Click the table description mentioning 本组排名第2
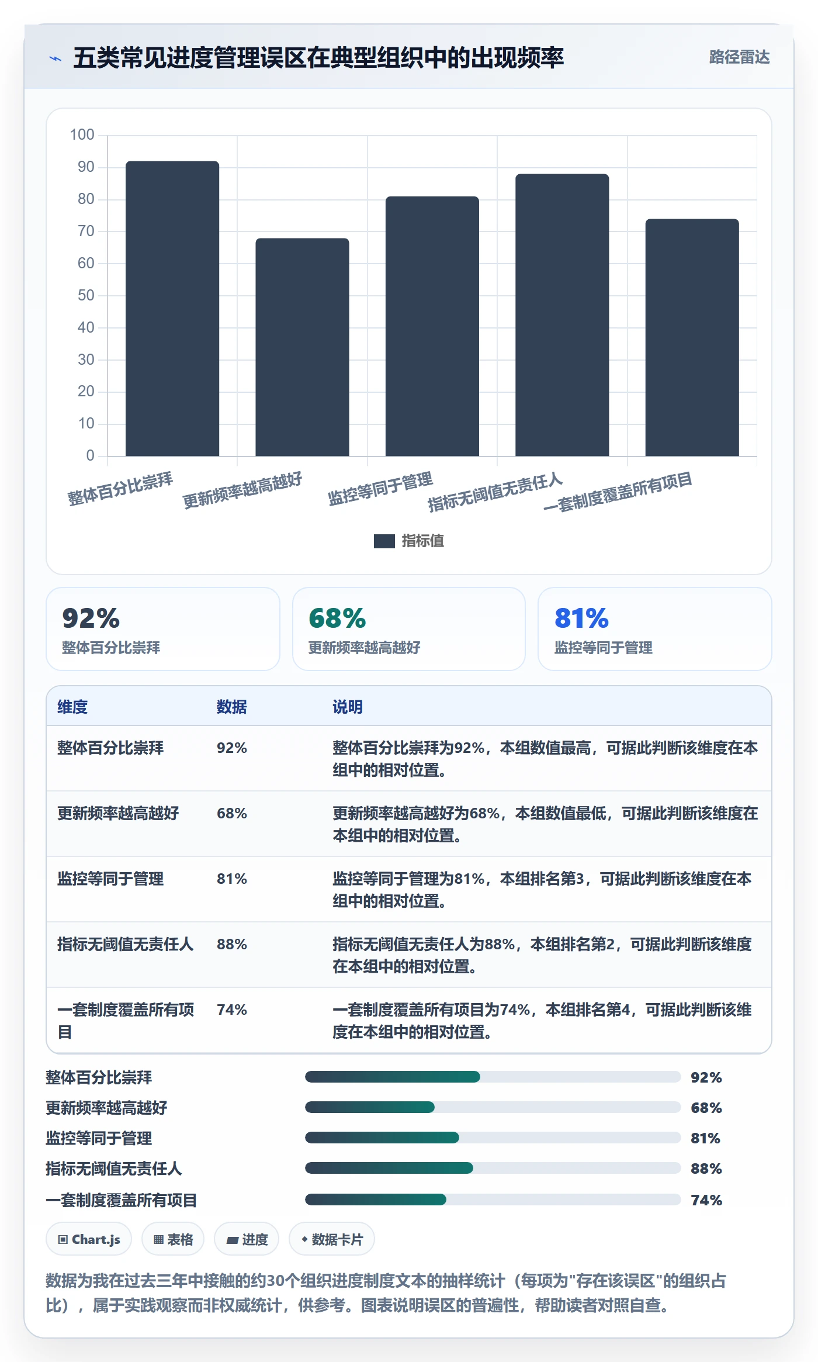The height and width of the screenshot is (1362, 818). tap(542, 955)
